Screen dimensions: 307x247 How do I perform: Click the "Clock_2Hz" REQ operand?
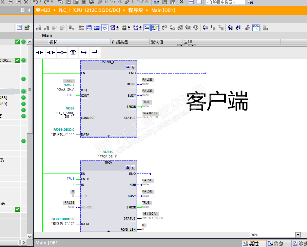pyautogui.click(x=66, y=90)
